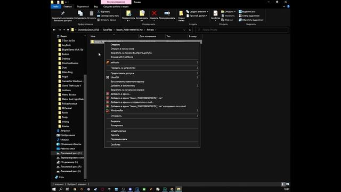Open the recent locations dropdown arrow
This screenshot has height=192, width=341.
point(64,30)
